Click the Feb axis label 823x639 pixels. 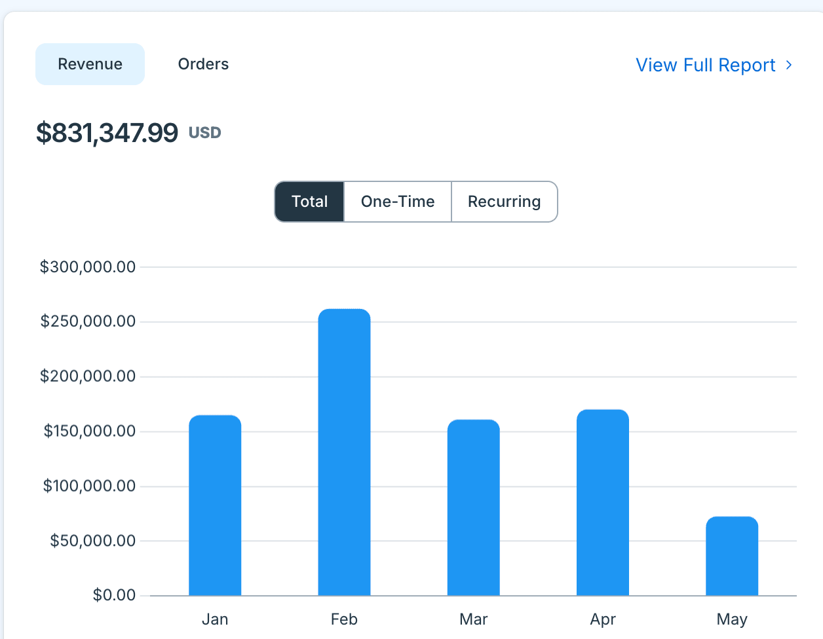pyautogui.click(x=344, y=619)
